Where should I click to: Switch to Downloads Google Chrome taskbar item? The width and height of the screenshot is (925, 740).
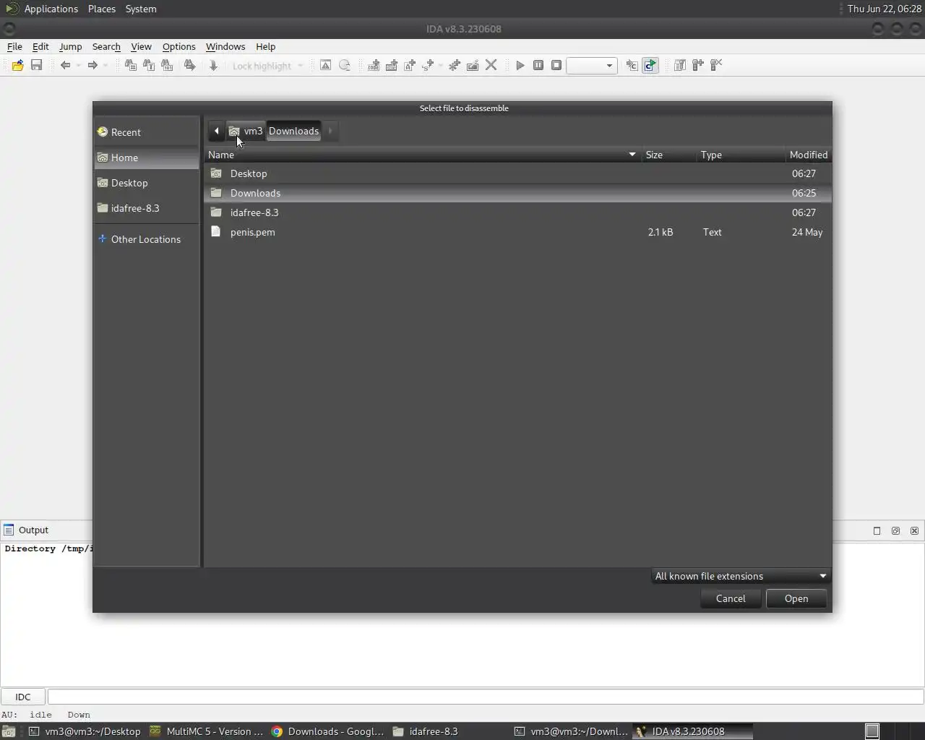click(328, 731)
